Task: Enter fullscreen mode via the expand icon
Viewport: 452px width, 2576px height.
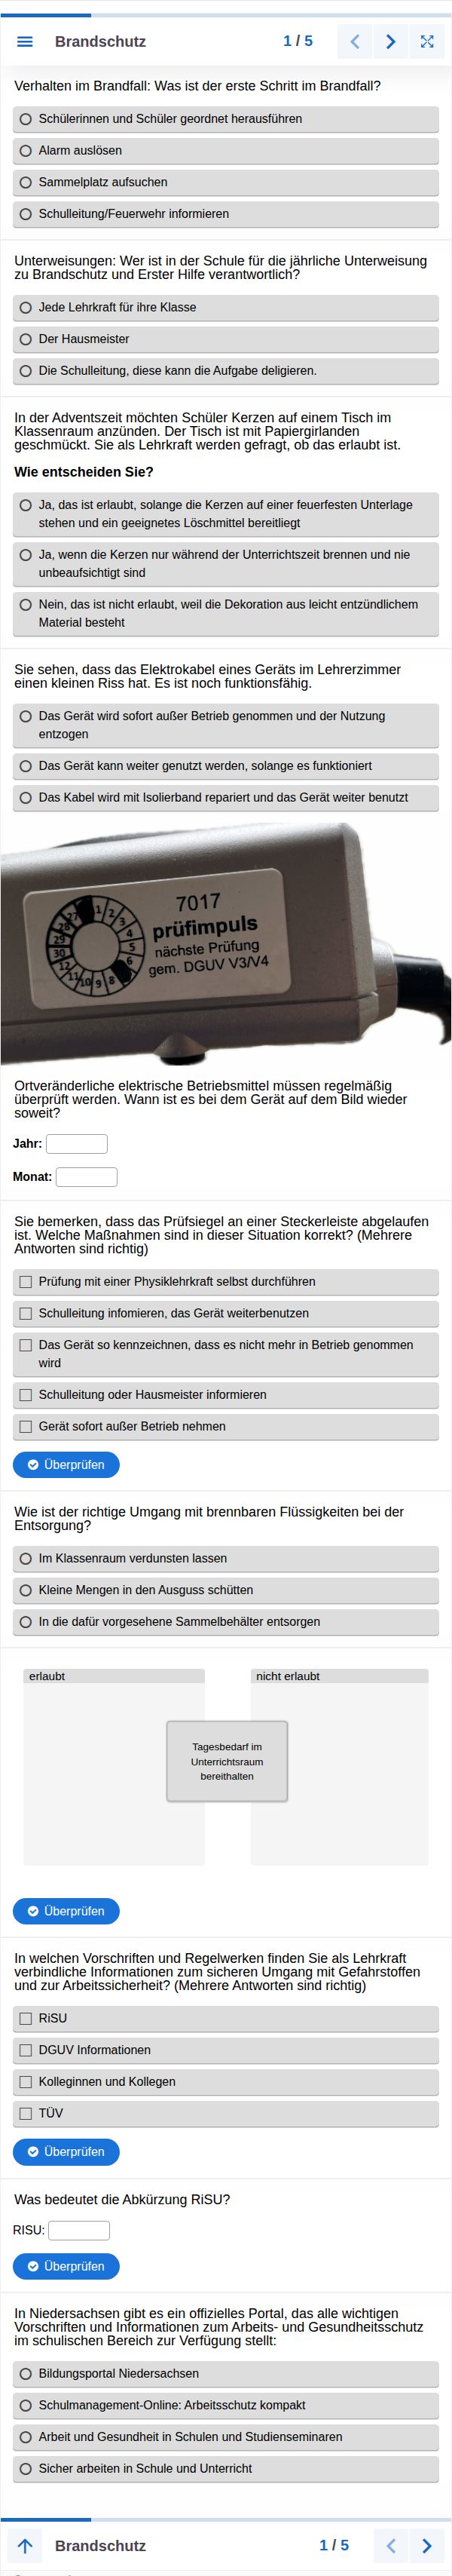Action: (x=427, y=42)
